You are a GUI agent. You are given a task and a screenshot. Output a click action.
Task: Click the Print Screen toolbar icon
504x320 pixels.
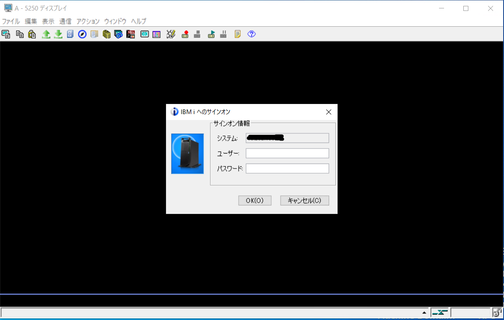point(6,34)
